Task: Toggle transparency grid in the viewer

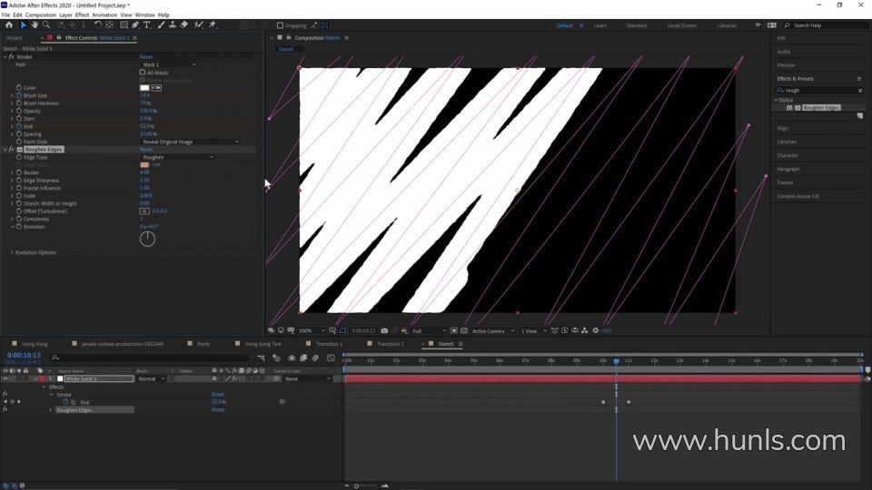Action: pyautogui.click(x=464, y=330)
